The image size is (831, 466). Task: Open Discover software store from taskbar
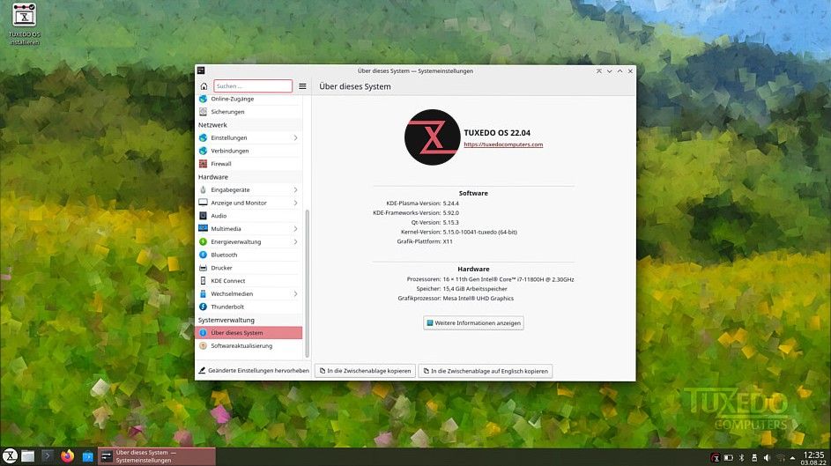[x=87, y=456]
